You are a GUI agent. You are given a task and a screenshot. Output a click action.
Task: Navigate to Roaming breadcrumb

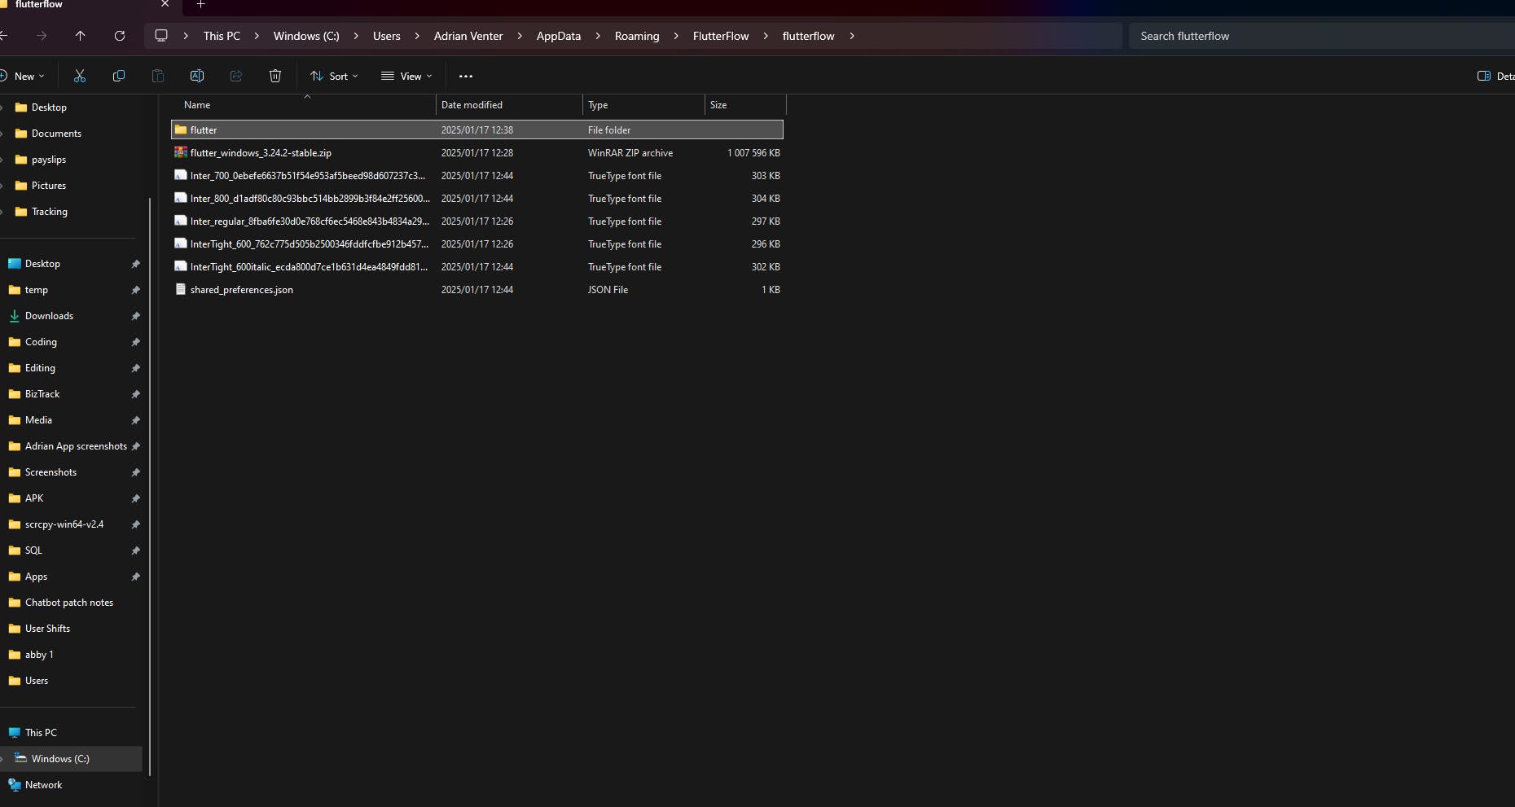pos(637,36)
